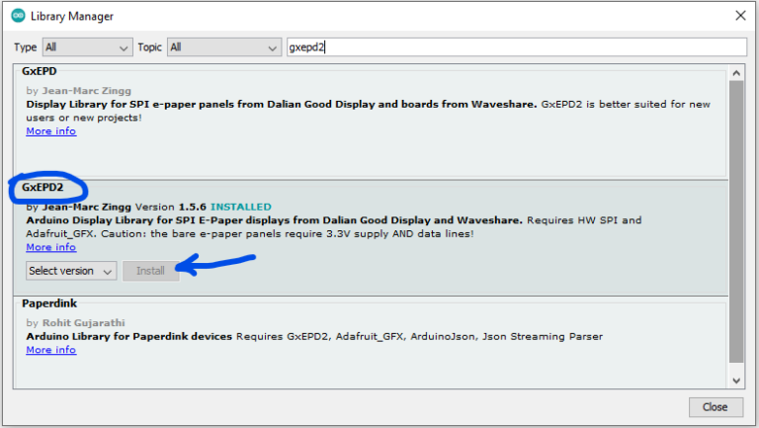Open the Type dropdown filter
The width and height of the screenshot is (759, 428).
[x=87, y=47]
